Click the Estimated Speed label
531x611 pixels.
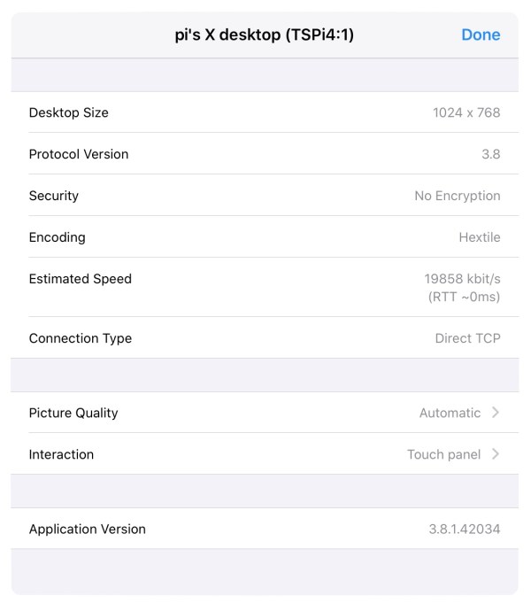tap(81, 279)
